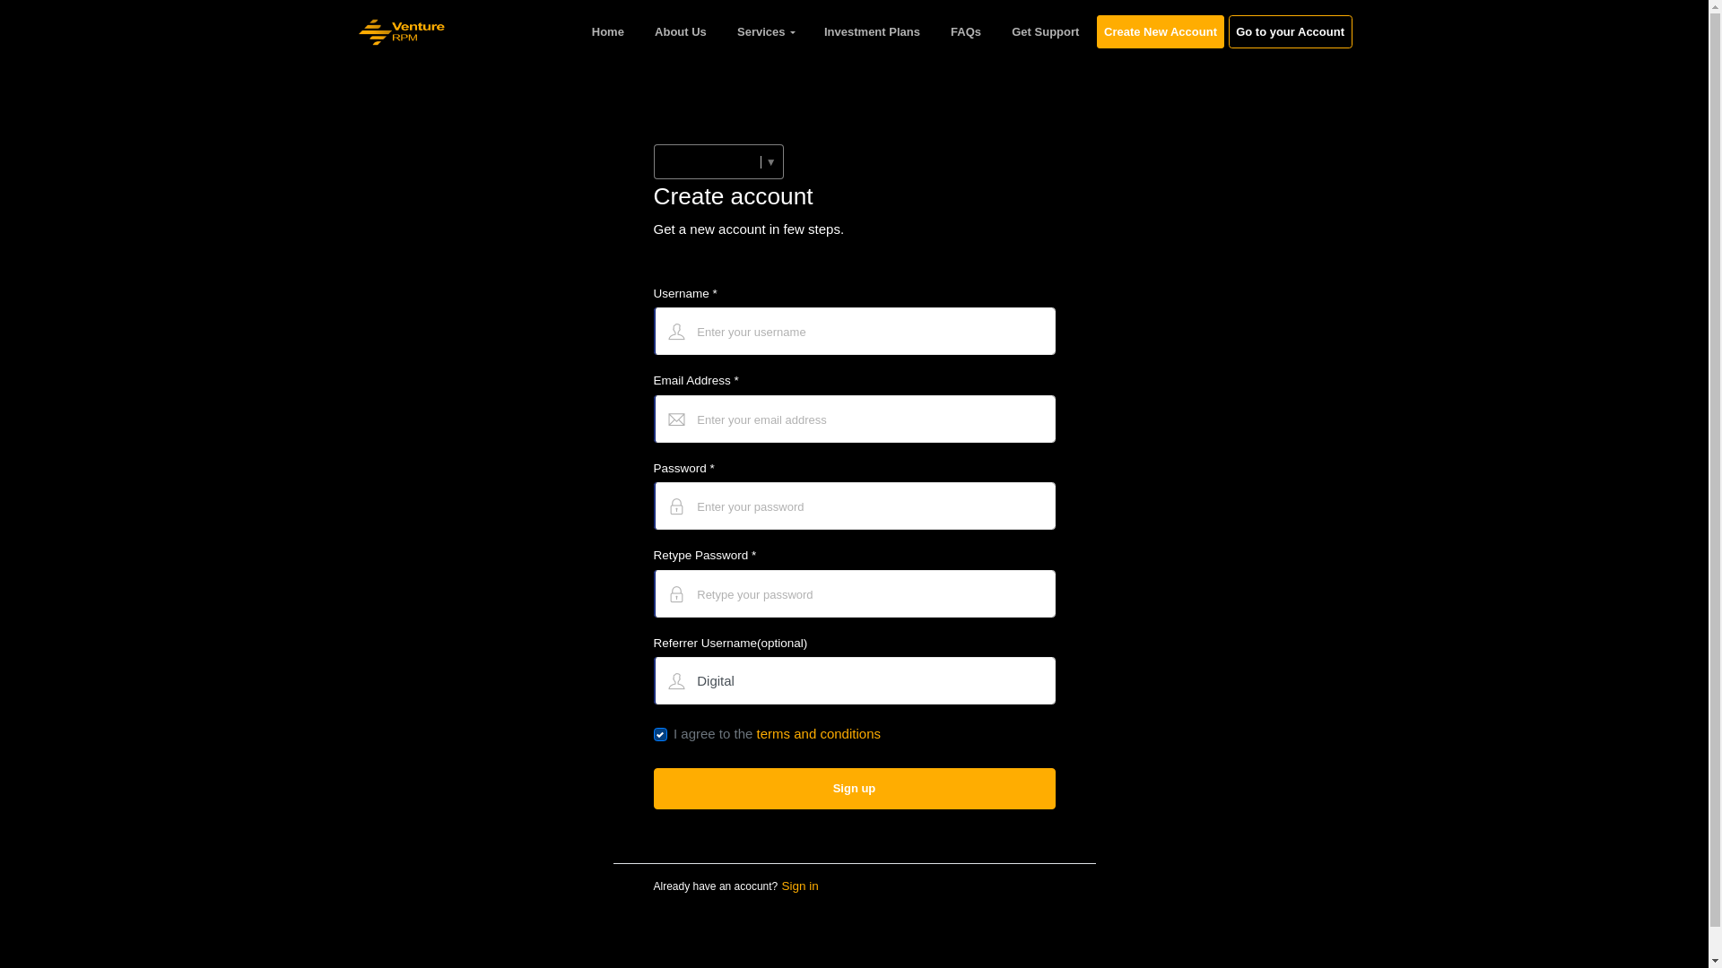
Task: Click the Go to your Account button
Action: coord(1291,32)
